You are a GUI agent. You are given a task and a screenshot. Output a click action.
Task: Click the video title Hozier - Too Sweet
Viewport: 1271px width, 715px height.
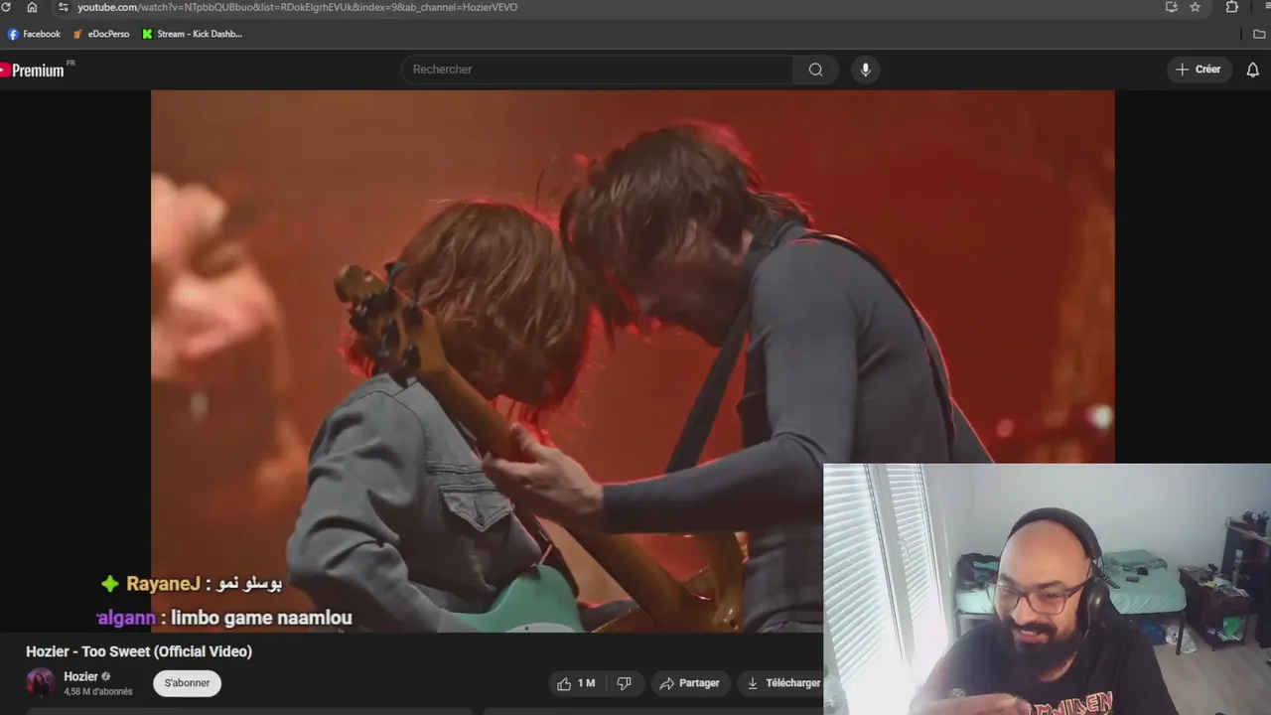tap(139, 651)
